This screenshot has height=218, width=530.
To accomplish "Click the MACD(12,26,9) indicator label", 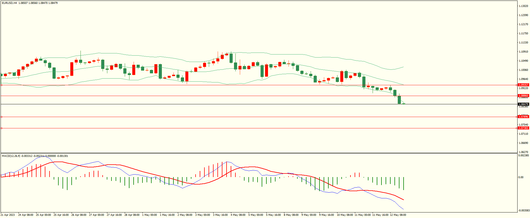I will tap(11, 156).
